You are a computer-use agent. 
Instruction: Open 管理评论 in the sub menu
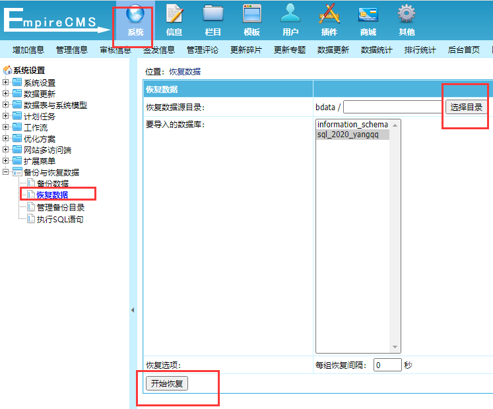pos(203,49)
